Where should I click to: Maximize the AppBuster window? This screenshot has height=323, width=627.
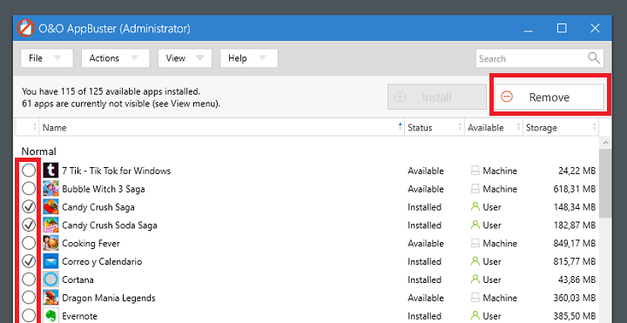click(x=562, y=28)
